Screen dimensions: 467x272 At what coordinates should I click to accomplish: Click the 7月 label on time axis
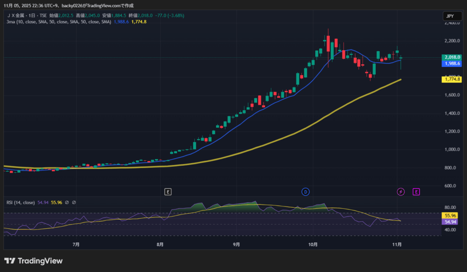76,245
